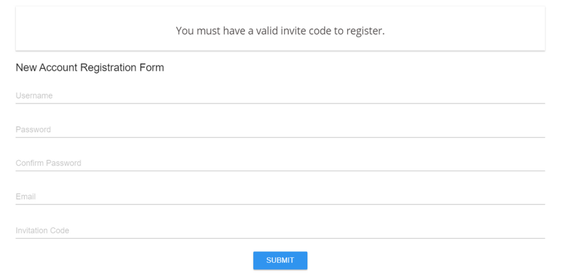Place cursor in the Email field
567x278 pixels.
coord(280,197)
